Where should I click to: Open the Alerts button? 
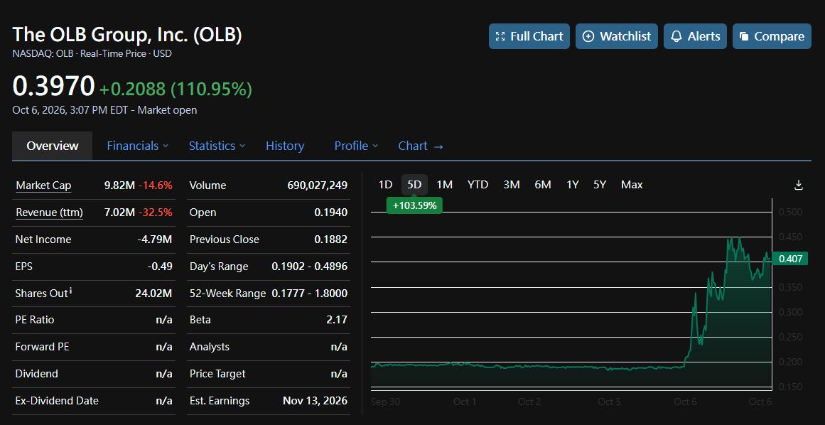click(x=695, y=36)
